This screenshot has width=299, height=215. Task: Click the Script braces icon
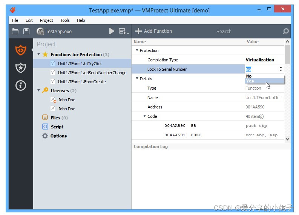pyautogui.click(x=45, y=127)
